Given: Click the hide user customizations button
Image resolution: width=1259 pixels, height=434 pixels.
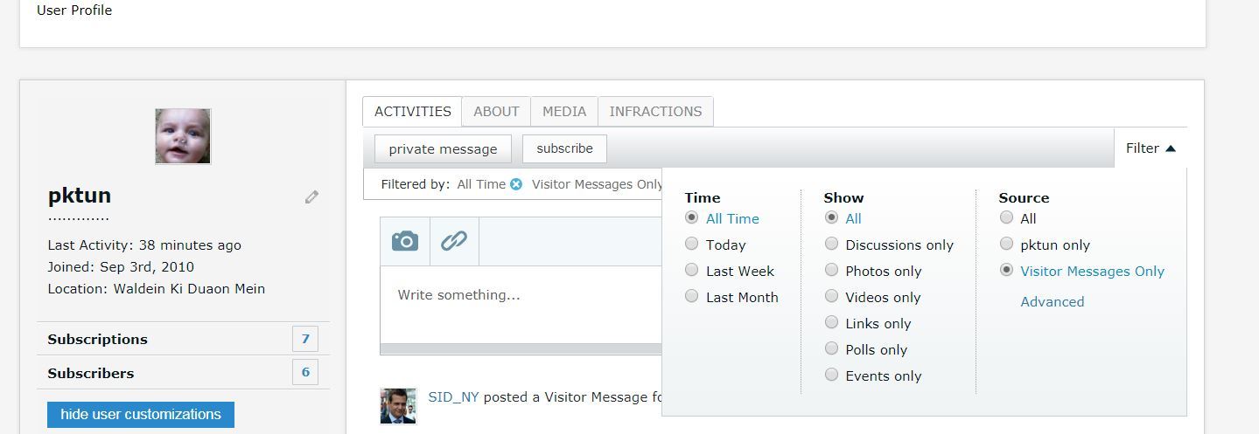Looking at the screenshot, I should click(x=141, y=415).
